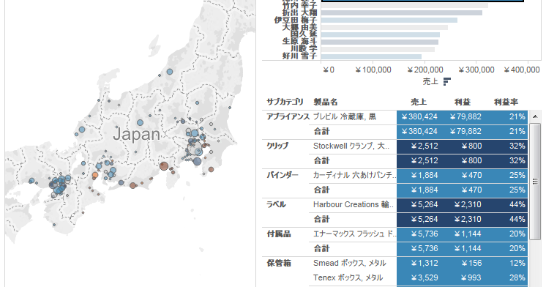Select the bar for 好川 雪子
546x287 pixels.
371,57
